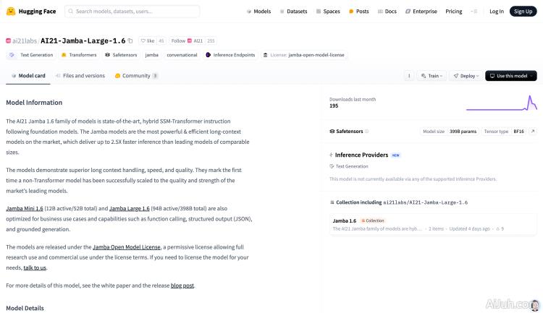Open the Jamba Open Model License link
Image resolution: width=543 pixels, height=313 pixels.
tap(127, 247)
